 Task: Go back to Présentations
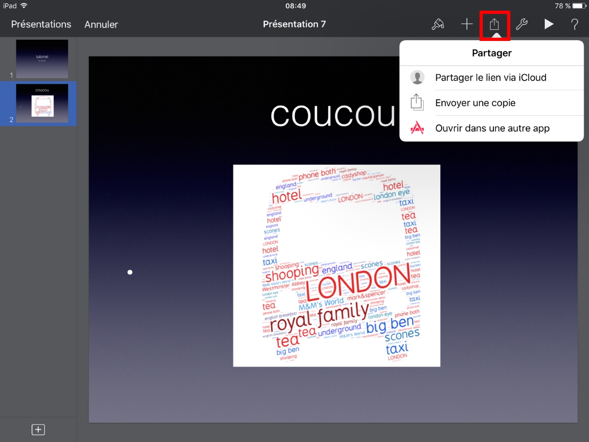41,25
